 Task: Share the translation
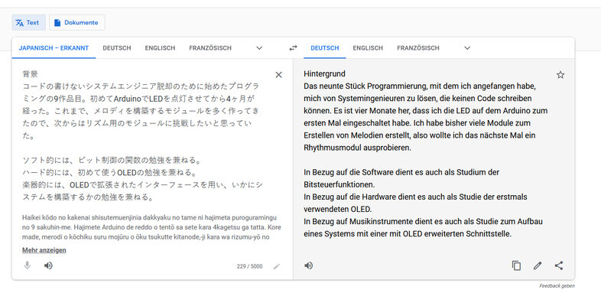559,265
